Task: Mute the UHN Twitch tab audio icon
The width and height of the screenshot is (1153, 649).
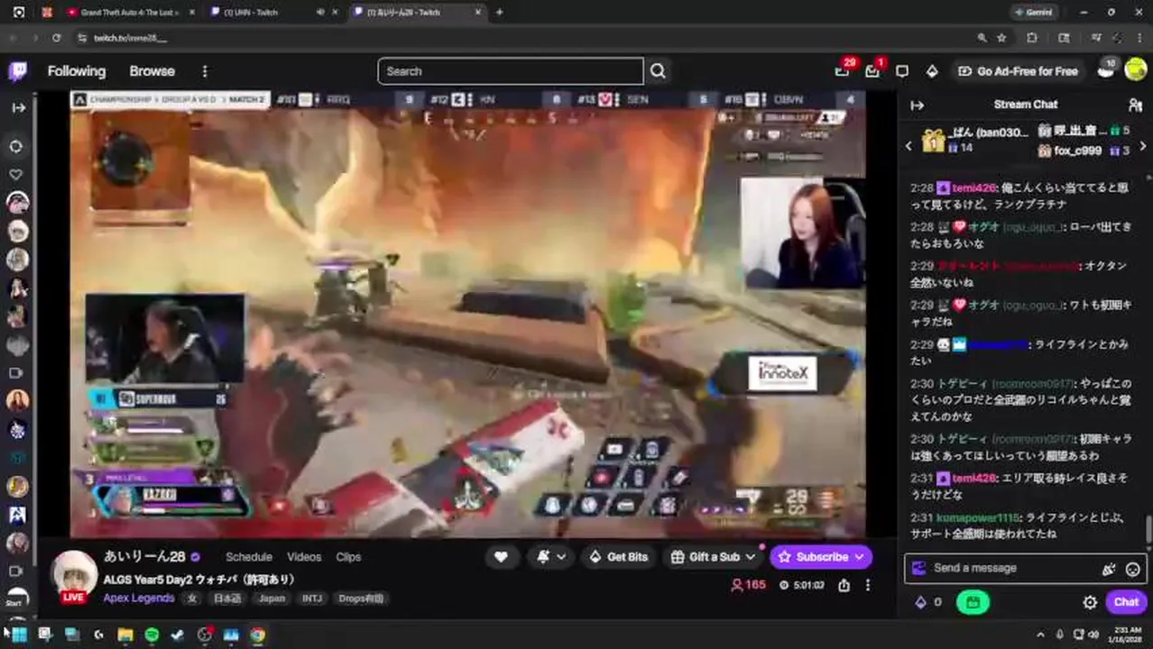Action: [x=319, y=13]
